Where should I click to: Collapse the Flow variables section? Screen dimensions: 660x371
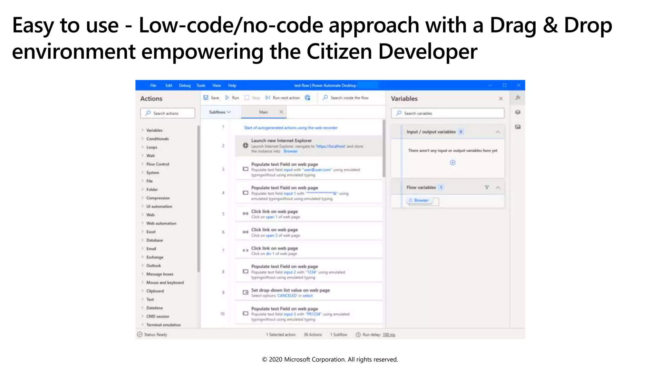498,187
